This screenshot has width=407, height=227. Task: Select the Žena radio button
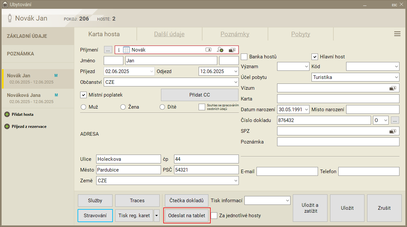[x=123, y=107]
